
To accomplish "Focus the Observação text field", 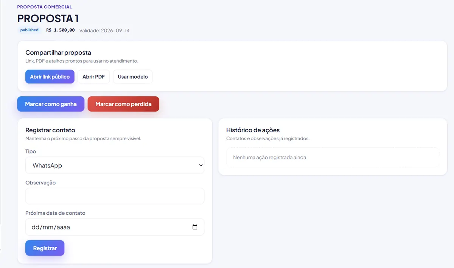I will click(x=115, y=196).
